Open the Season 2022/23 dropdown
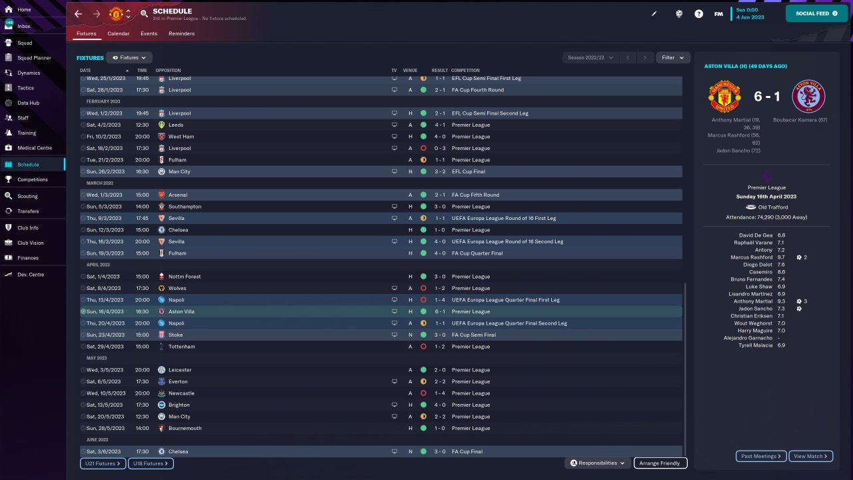The height and width of the screenshot is (480, 853). coord(590,58)
